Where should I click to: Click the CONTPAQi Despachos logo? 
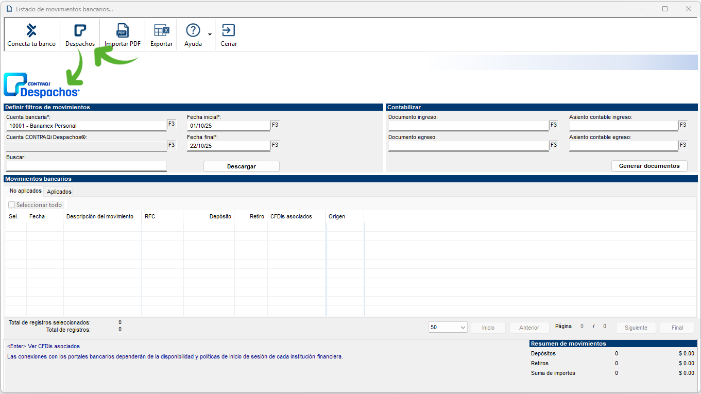coord(42,85)
